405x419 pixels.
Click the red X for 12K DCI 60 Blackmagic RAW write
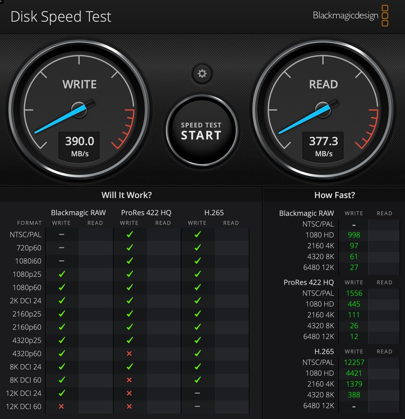62,406
